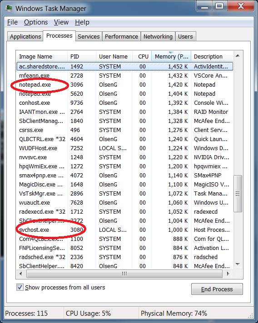
Task: Select notepad.exe with PID 3096
Action: point(125,84)
